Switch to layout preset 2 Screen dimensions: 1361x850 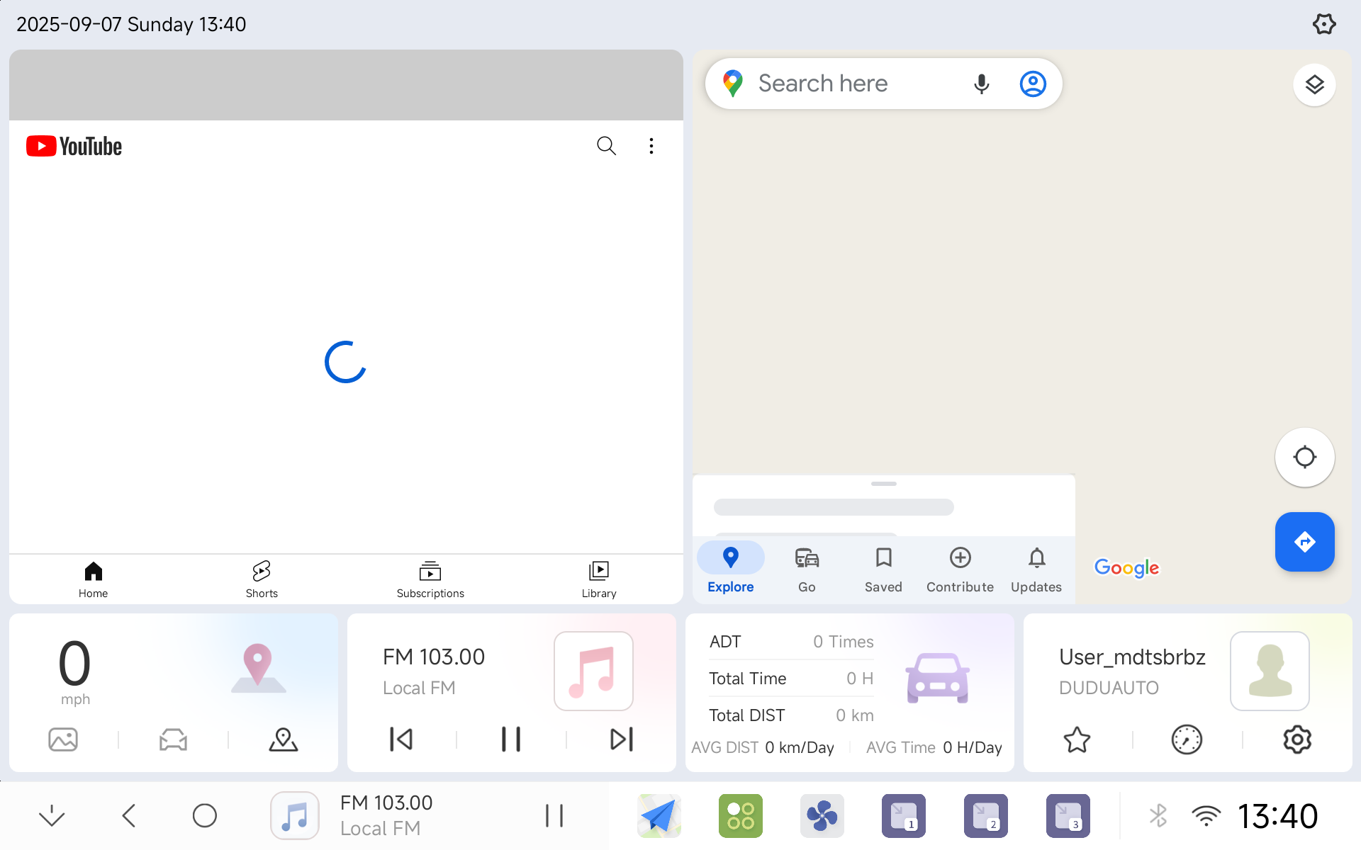986,816
